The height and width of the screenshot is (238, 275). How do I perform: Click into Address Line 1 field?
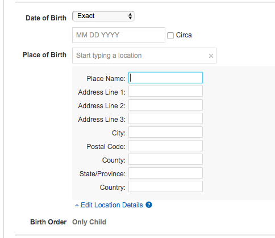[x=165, y=91]
